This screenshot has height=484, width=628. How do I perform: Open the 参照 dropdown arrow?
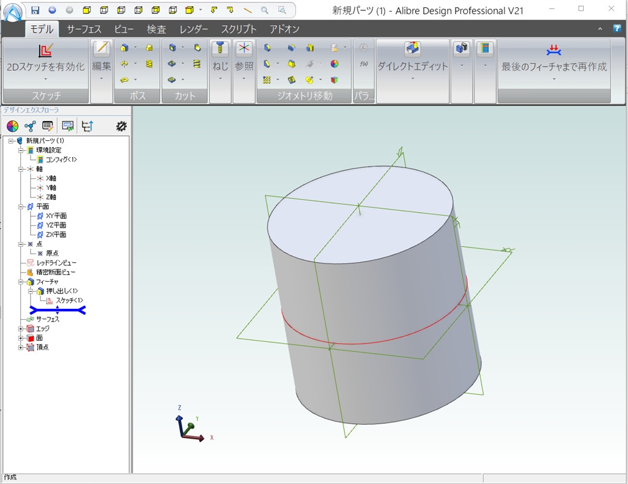243,78
